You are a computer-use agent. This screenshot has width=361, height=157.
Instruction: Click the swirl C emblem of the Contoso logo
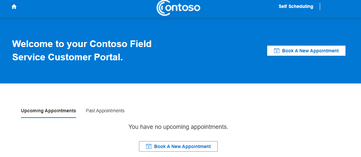[x=163, y=8]
